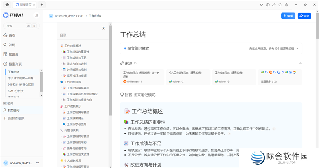Close the 目录 outline panel
The width and height of the screenshot is (319, 168).
pyautogui.click(x=104, y=28)
